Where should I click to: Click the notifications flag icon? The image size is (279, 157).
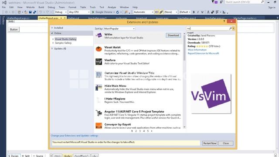pos(214,2)
